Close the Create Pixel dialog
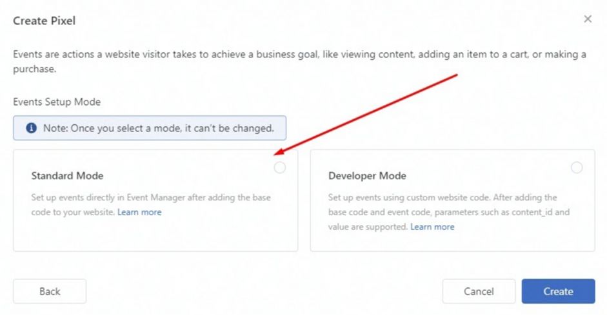 pos(587,19)
